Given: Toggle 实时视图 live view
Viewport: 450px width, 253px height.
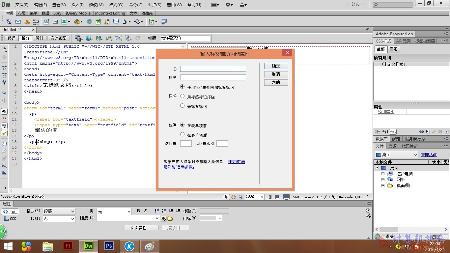Looking at the screenshot, I should [x=58, y=38].
